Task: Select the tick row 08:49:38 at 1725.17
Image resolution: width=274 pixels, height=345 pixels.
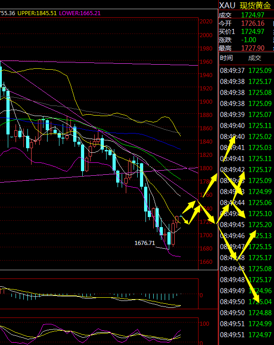Action: click(x=246, y=81)
